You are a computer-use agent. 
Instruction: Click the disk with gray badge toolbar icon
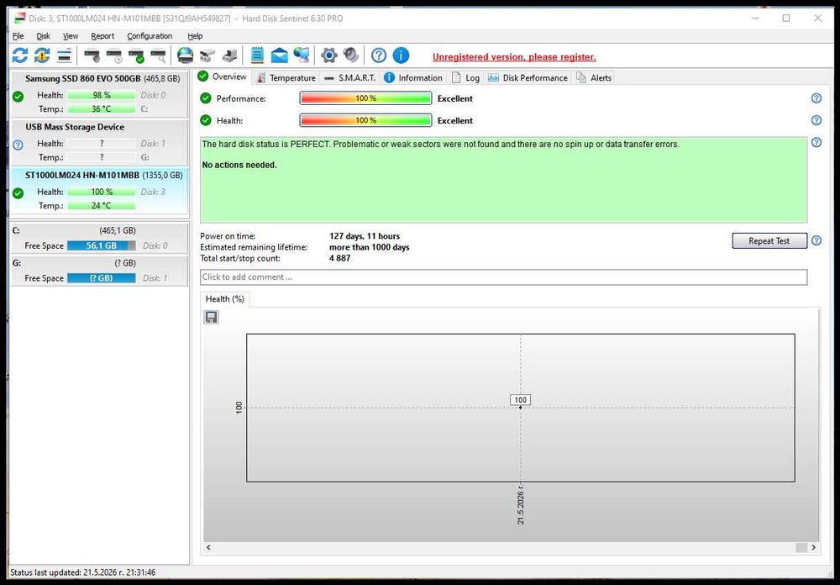(92, 55)
